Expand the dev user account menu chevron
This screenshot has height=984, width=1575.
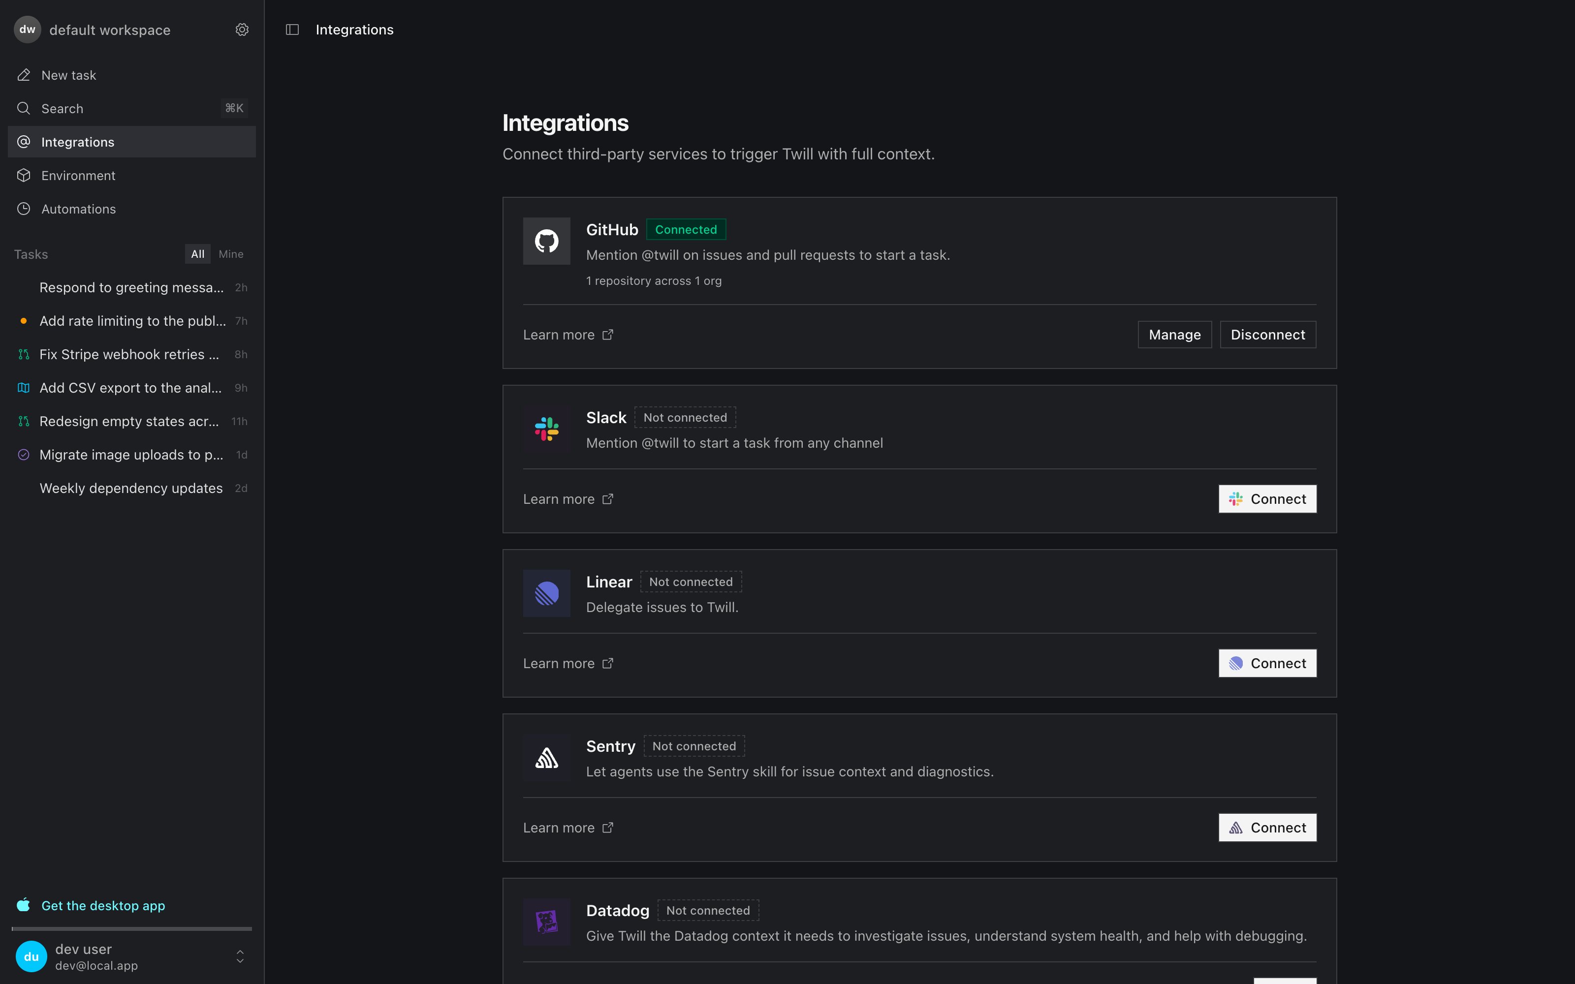pyautogui.click(x=240, y=956)
